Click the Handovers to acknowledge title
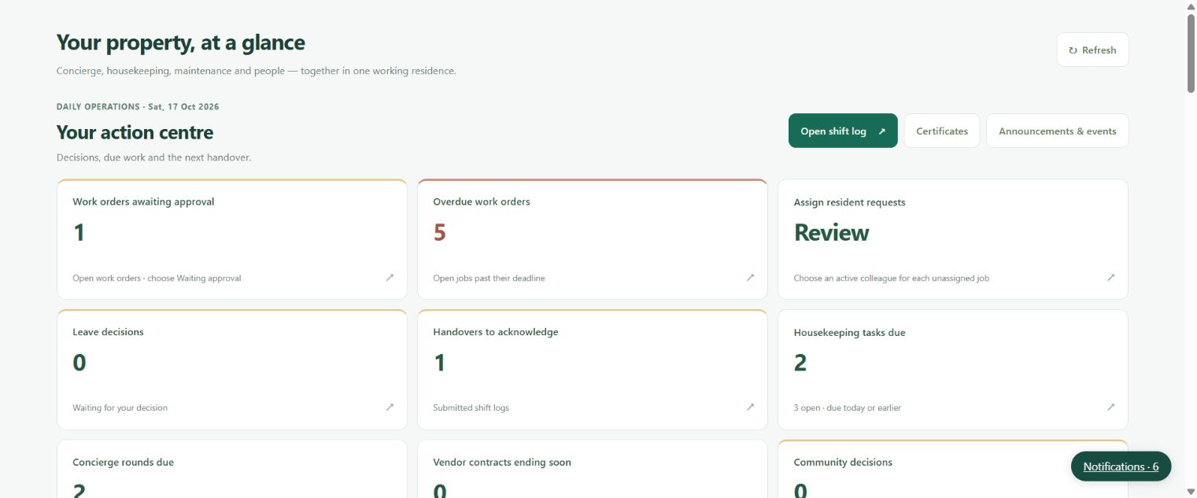This screenshot has width=1197, height=498. coord(495,332)
